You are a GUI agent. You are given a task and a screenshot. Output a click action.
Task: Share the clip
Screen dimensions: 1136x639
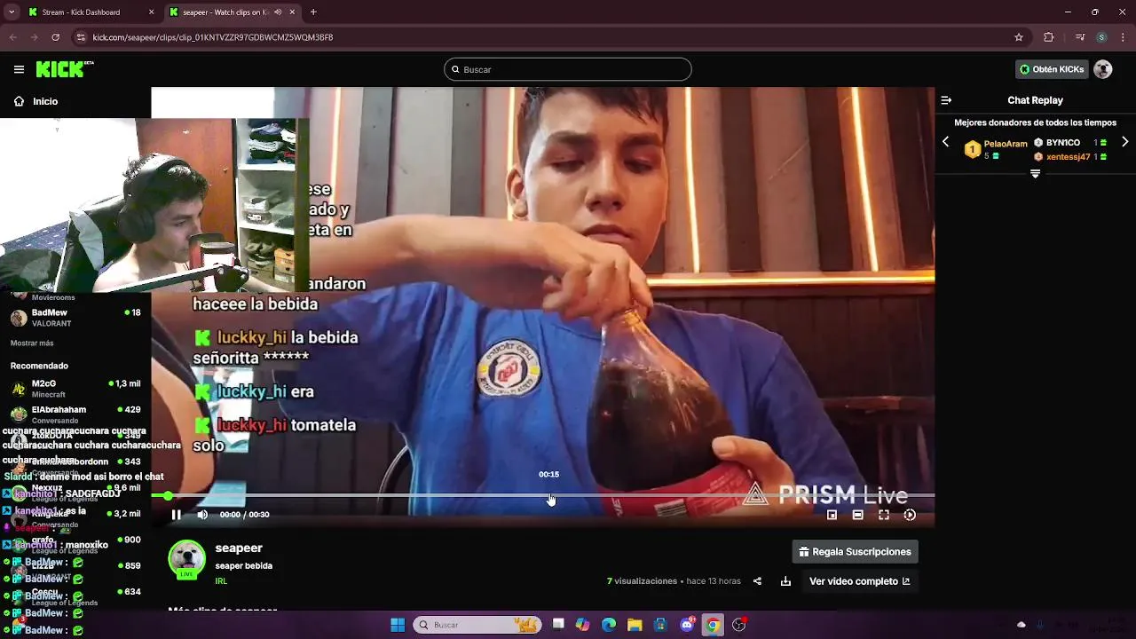click(x=757, y=581)
